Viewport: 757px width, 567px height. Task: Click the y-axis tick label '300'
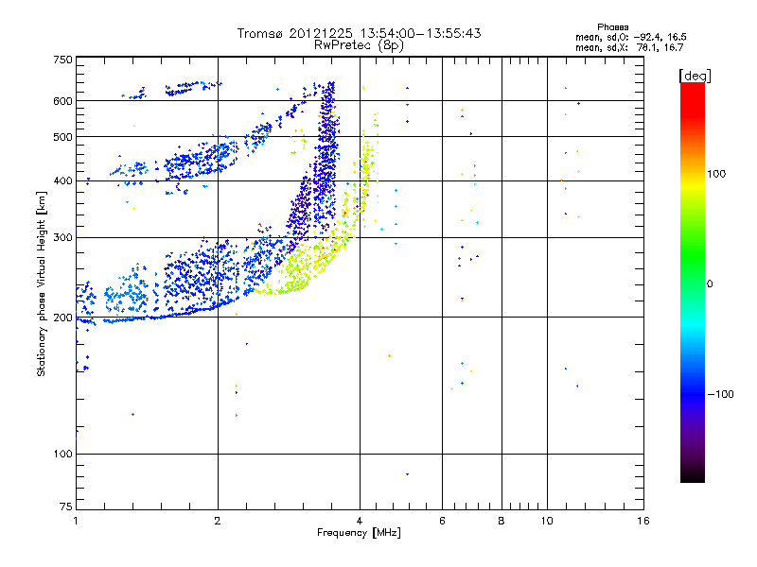pyautogui.click(x=63, y=238)
